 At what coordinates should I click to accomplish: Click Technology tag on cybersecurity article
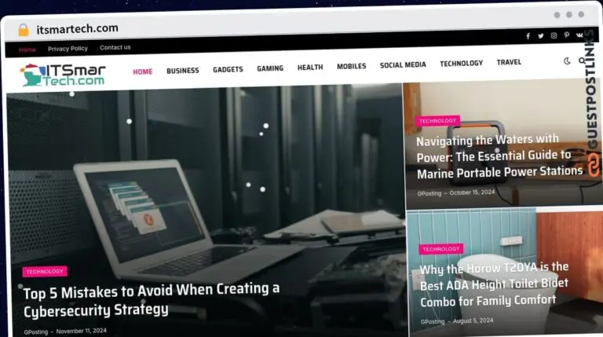coord(45,271)
